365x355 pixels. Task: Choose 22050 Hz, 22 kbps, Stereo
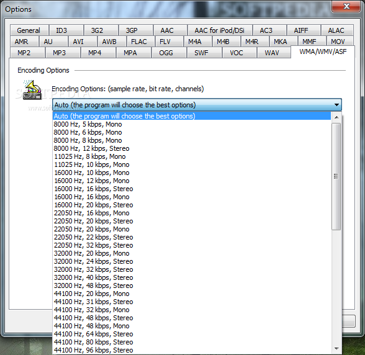[192, 237]
